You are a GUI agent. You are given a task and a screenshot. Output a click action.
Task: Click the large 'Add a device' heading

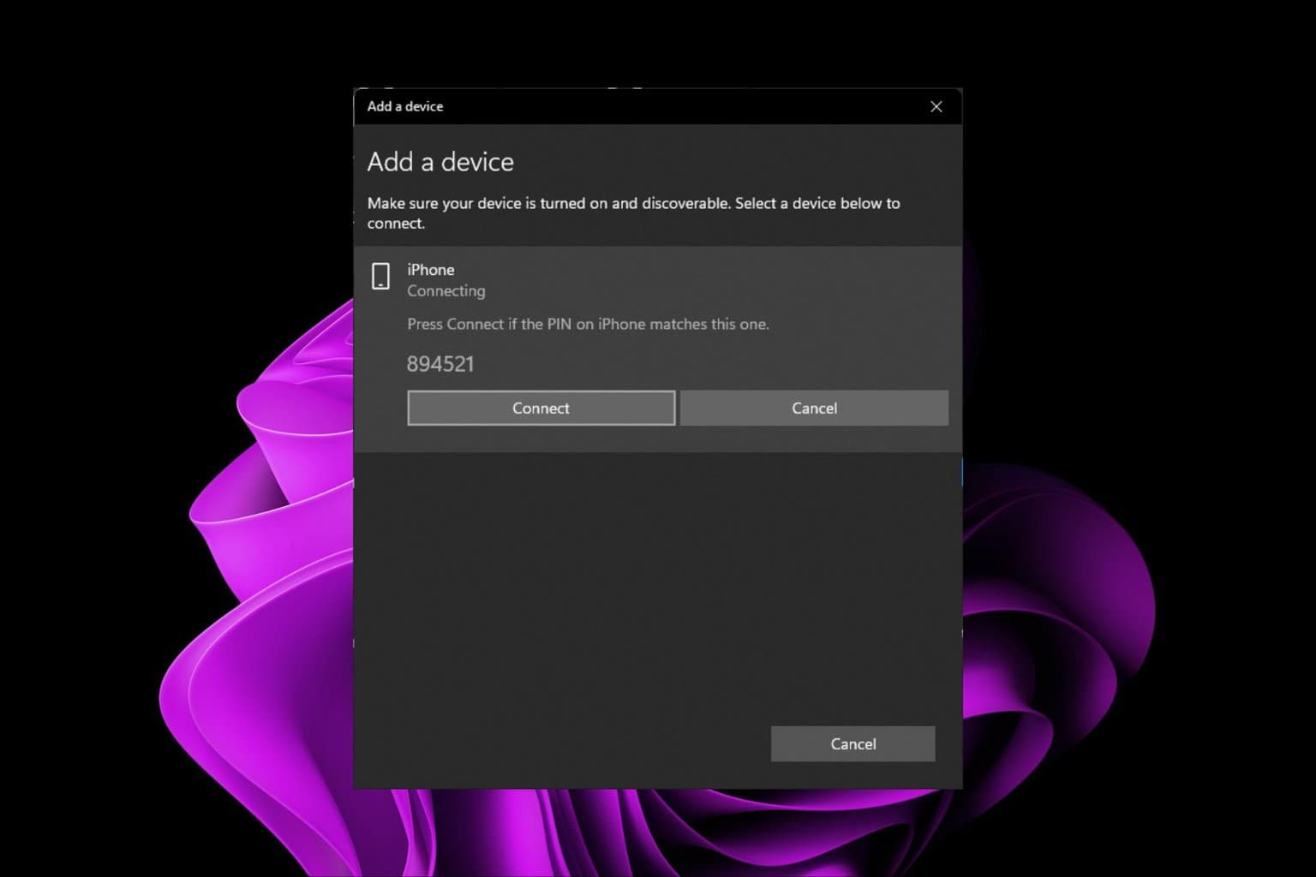[440, 162]
